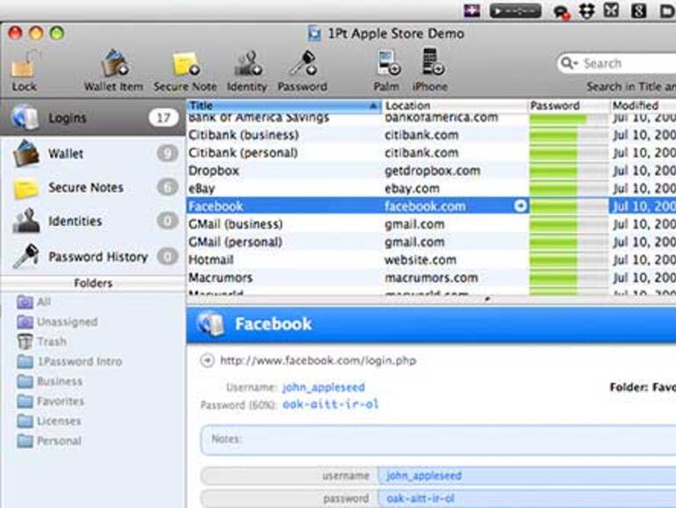The image size is (676, 508).
Task: Select the 1Password Intro folder
Action: click(69, 361)
